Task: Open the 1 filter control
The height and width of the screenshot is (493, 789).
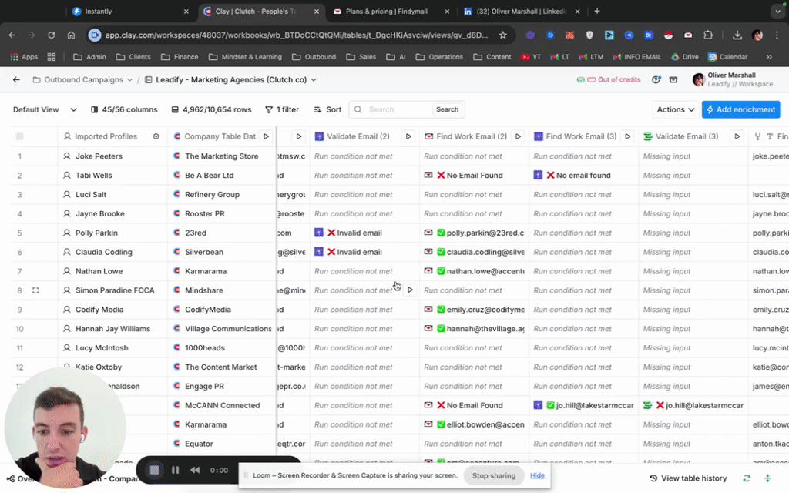Action: pos(282,109)
